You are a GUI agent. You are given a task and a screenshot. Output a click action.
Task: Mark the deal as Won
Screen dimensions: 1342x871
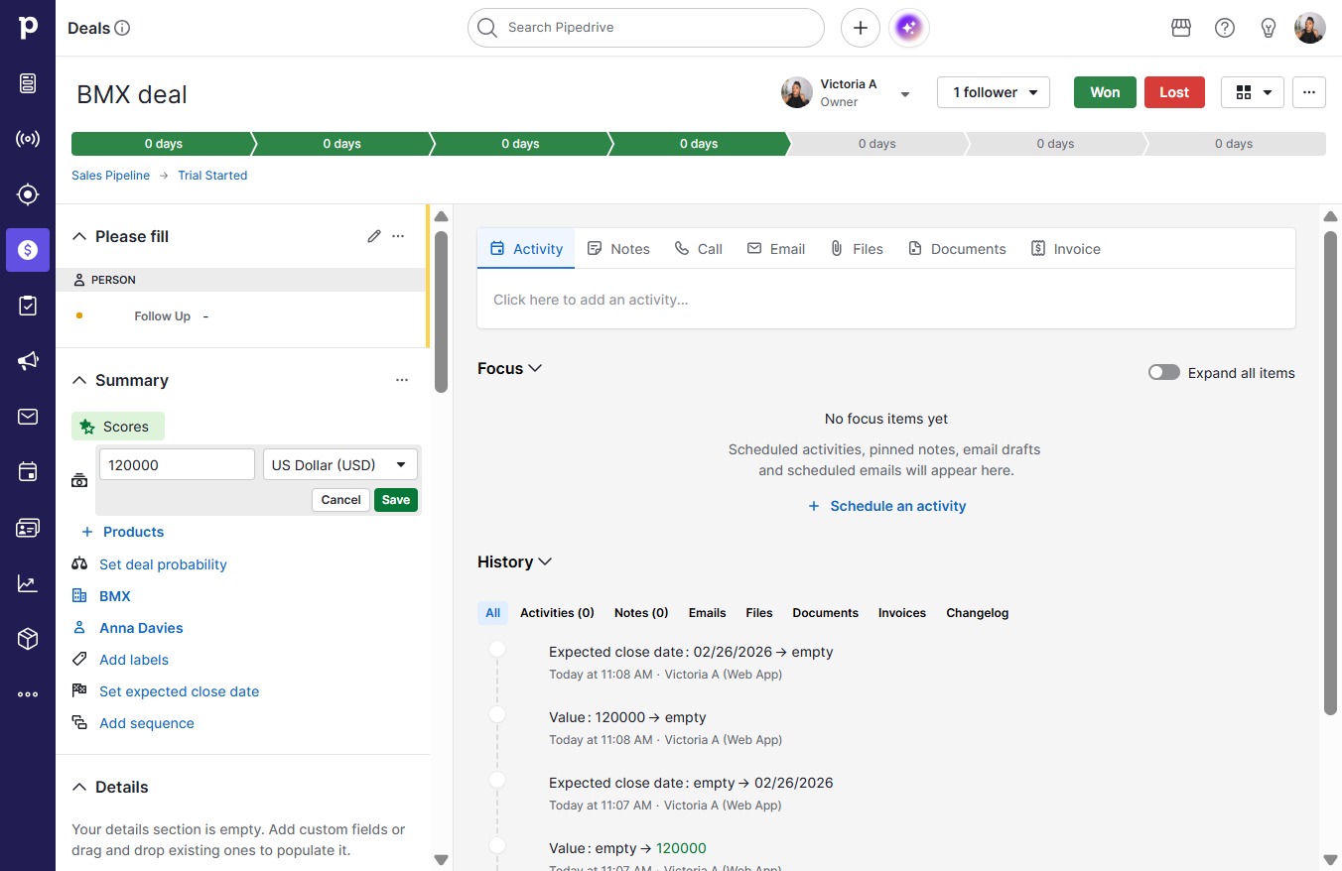click(x=1105, y=92)
